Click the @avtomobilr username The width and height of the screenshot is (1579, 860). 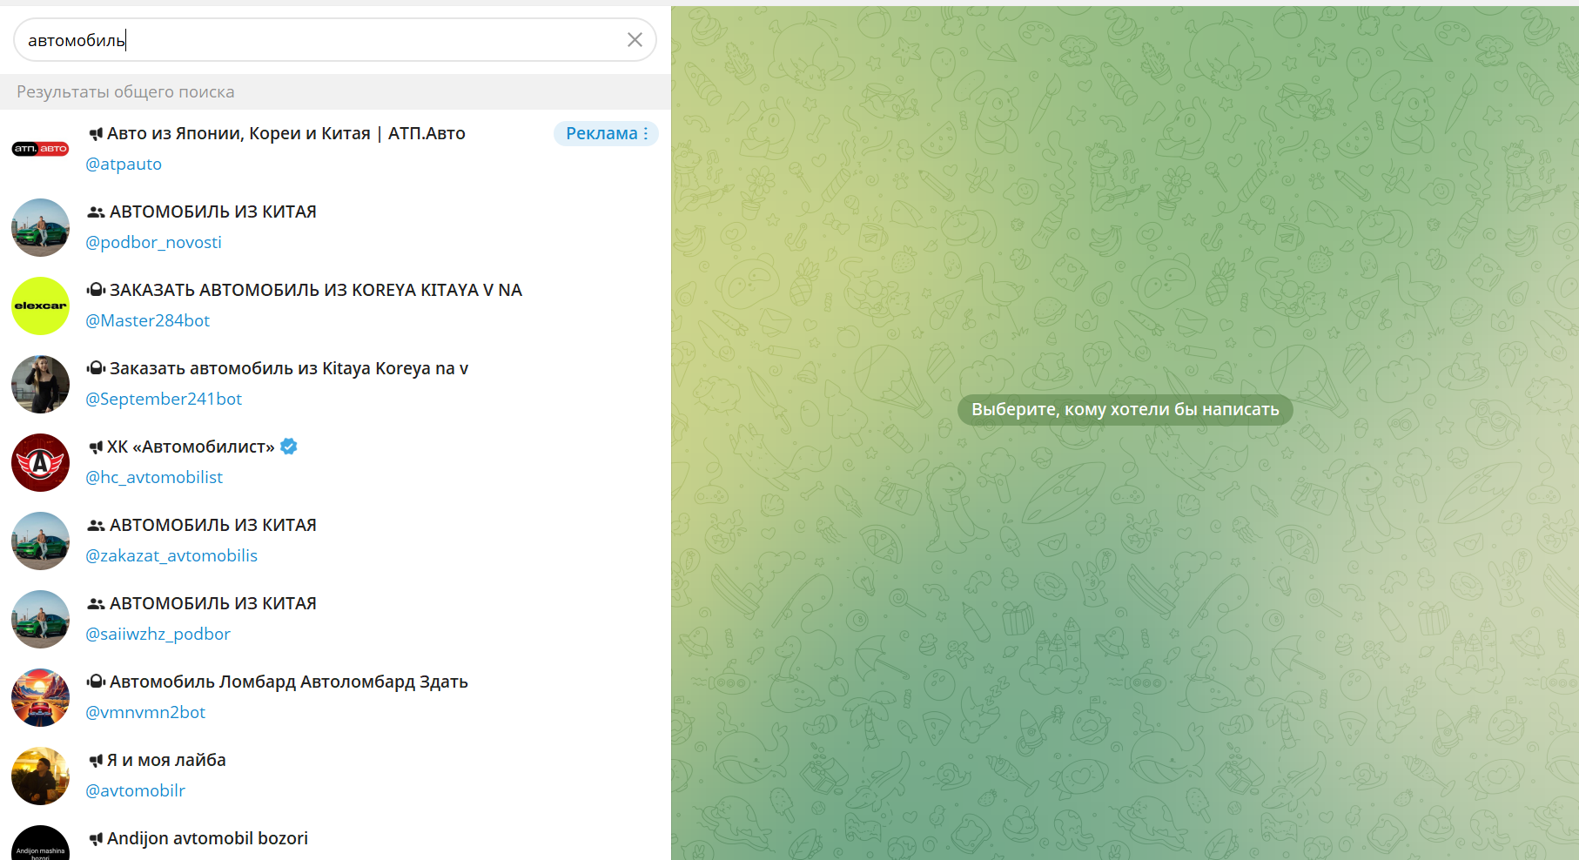[x=135, y=790]
